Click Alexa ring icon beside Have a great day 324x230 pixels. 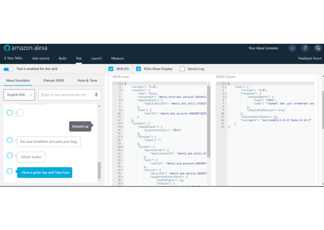pos(10,171)
